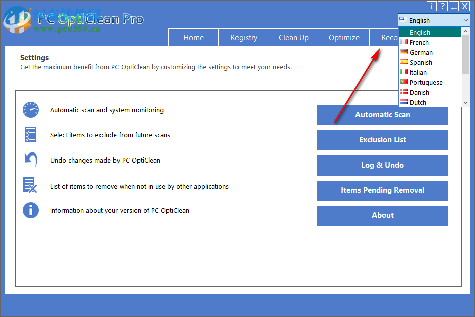Open Automatic Scan settings
The image size is (475, 317).
pos(382,115)
